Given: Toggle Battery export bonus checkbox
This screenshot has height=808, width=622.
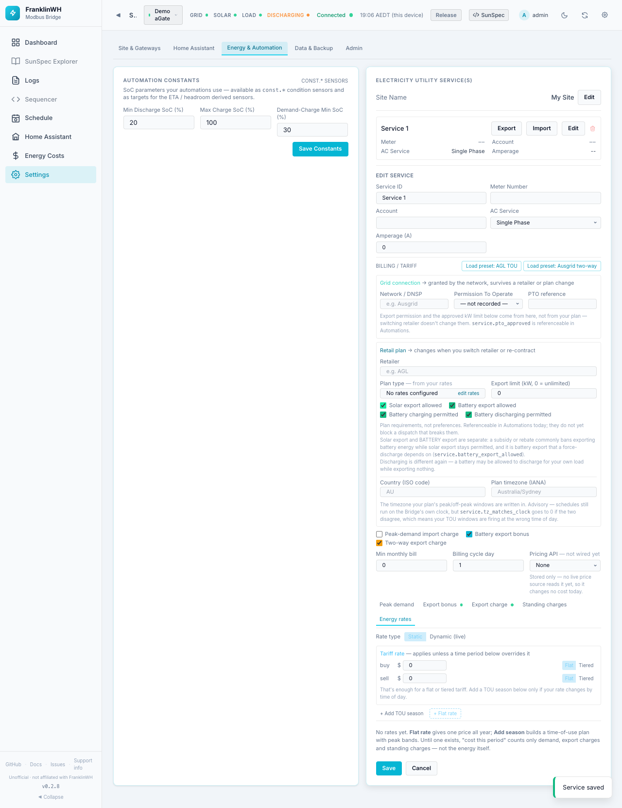Looking at the screenshot, I should pyautogui.click(x=469, y=534).
